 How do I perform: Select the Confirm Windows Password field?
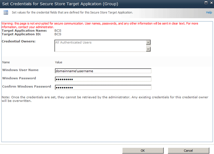pyautogui.click(x=103, y=87)
